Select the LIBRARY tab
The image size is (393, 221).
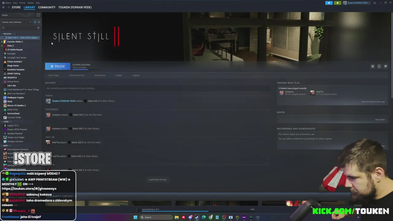pos(29,7)
